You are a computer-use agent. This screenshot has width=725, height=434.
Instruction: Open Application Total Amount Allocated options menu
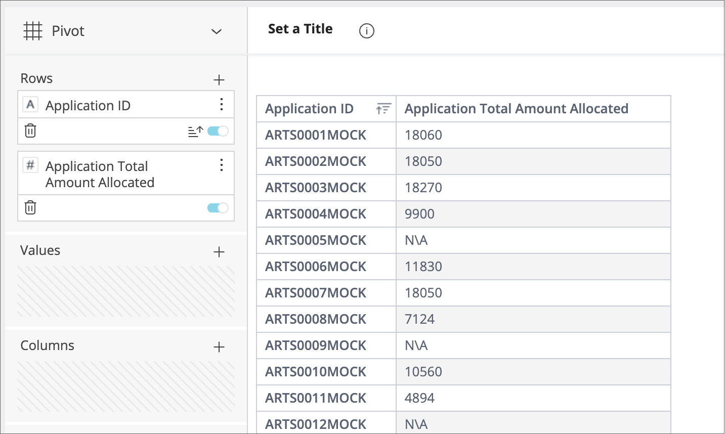[x=221, y=165]
